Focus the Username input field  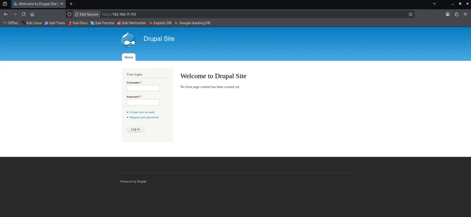tap(143, 88)
